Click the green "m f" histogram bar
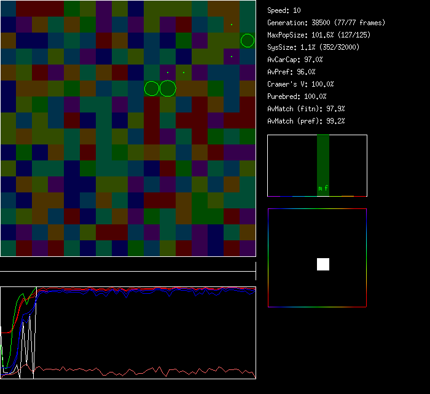This screenshot has height=394, width=430. 323,166
